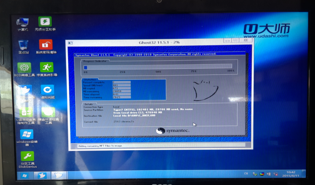Click the Windows Start button
Screen dimensions: 315x185
(24, 175)
